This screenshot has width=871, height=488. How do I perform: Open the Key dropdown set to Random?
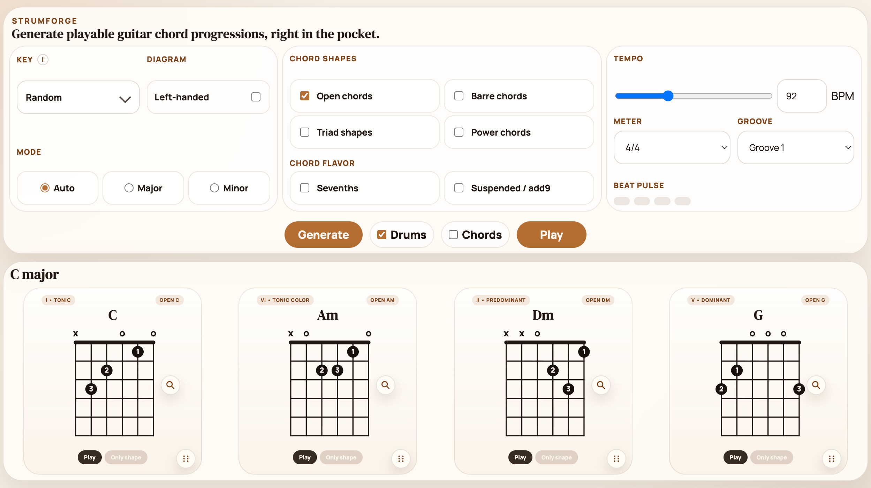pos(78,98)
